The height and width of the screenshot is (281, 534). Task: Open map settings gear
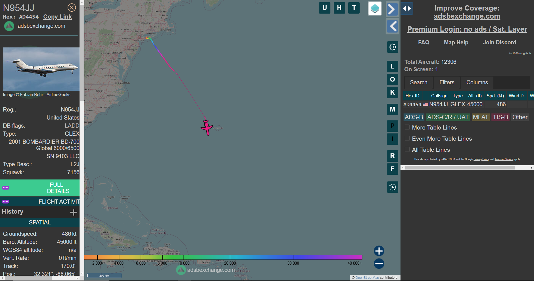tap(393, 47)
